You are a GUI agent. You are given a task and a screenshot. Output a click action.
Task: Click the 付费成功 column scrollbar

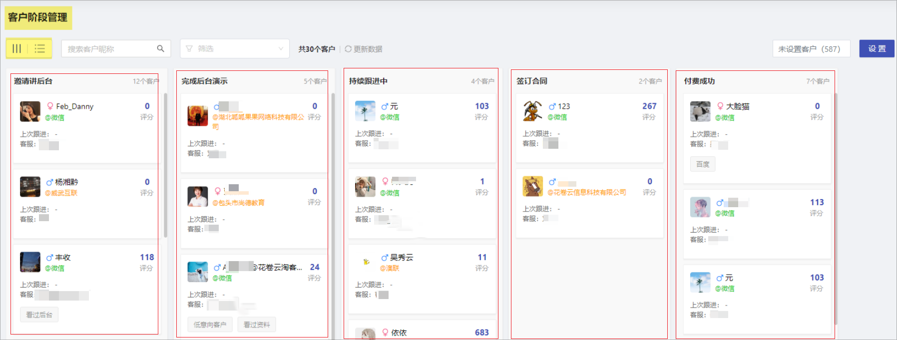(x=836, y=209)
